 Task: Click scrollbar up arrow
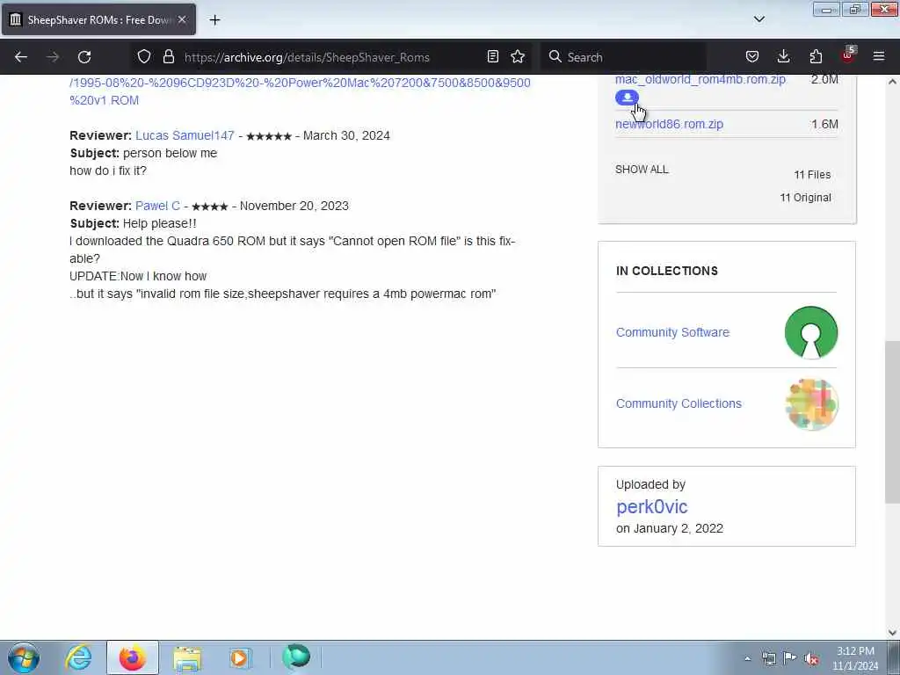(x=892, y=82)
